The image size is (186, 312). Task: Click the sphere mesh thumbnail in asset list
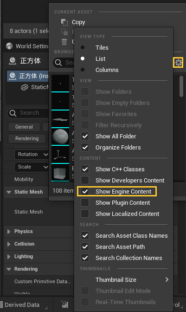tap(60, 136)
